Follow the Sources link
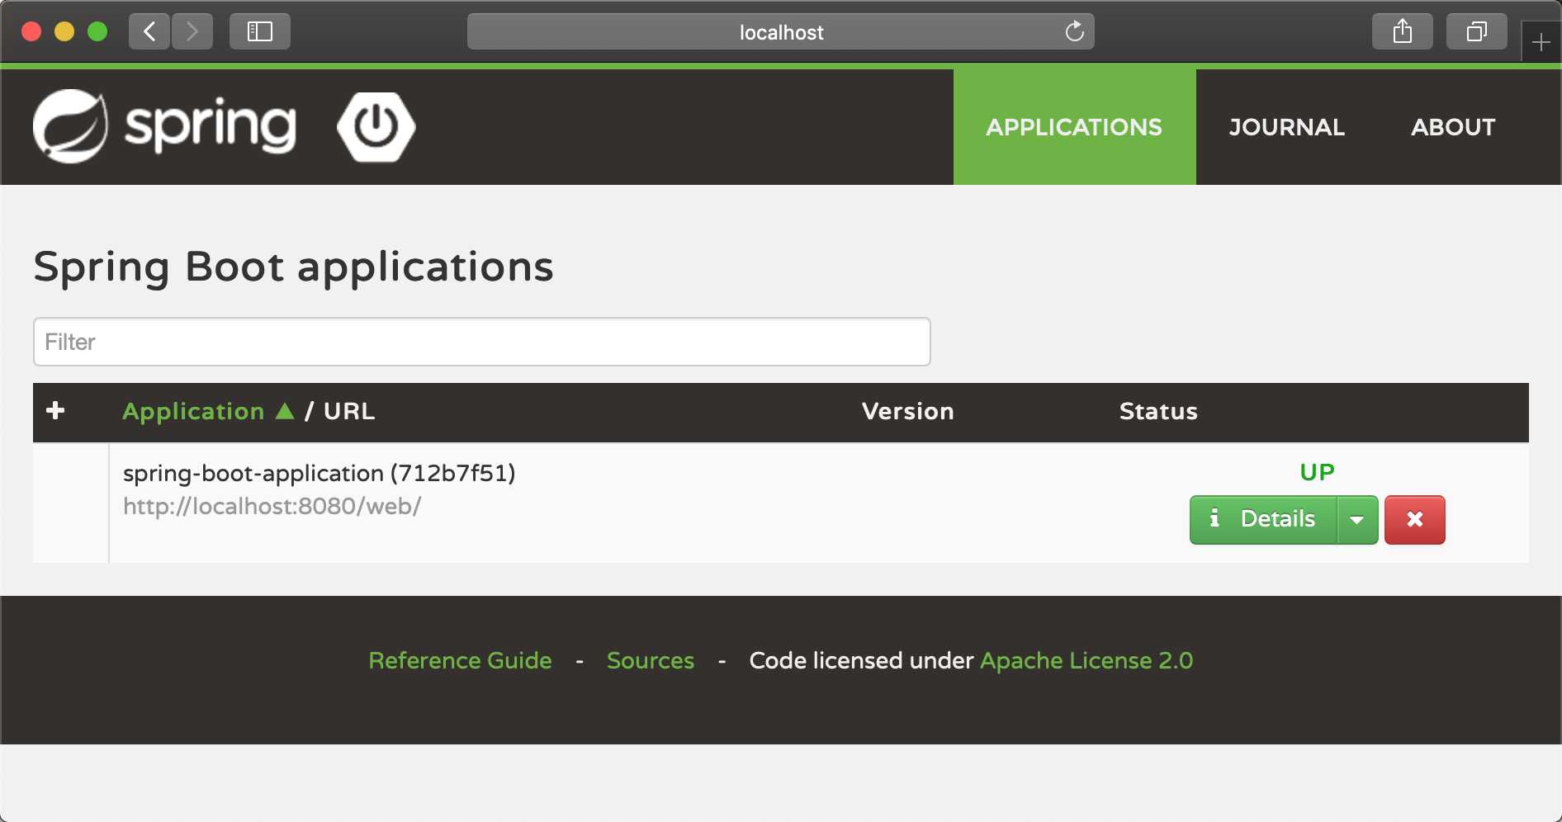1562x822 pixels. point(651,660)
